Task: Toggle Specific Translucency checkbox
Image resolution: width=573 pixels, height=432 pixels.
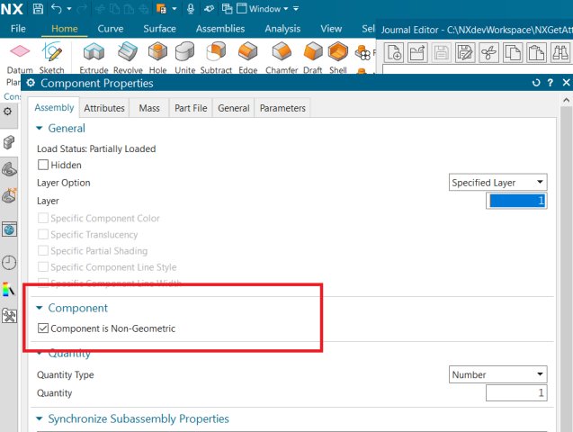Action: tap(43, 234)
